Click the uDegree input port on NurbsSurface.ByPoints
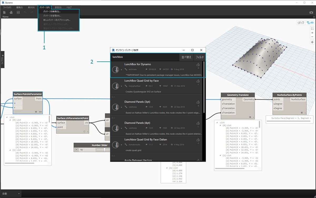 tap(278, 104)
